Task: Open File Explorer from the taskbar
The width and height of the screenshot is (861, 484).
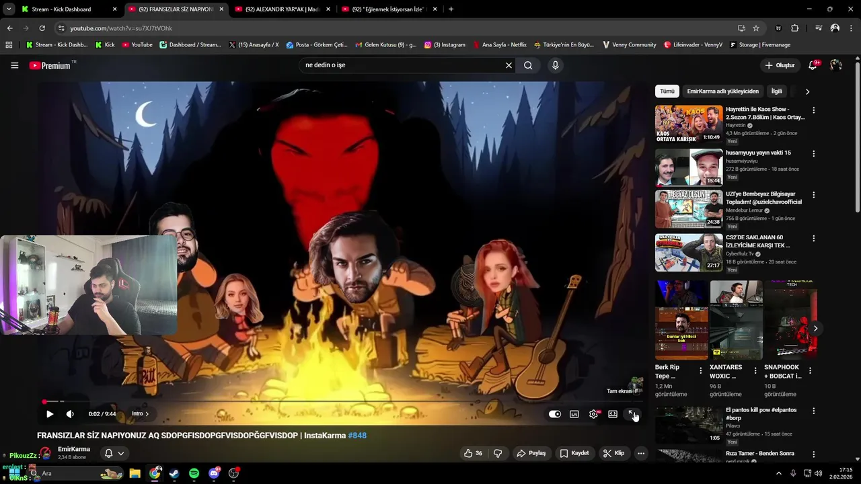Action: (x=135, y=473)
